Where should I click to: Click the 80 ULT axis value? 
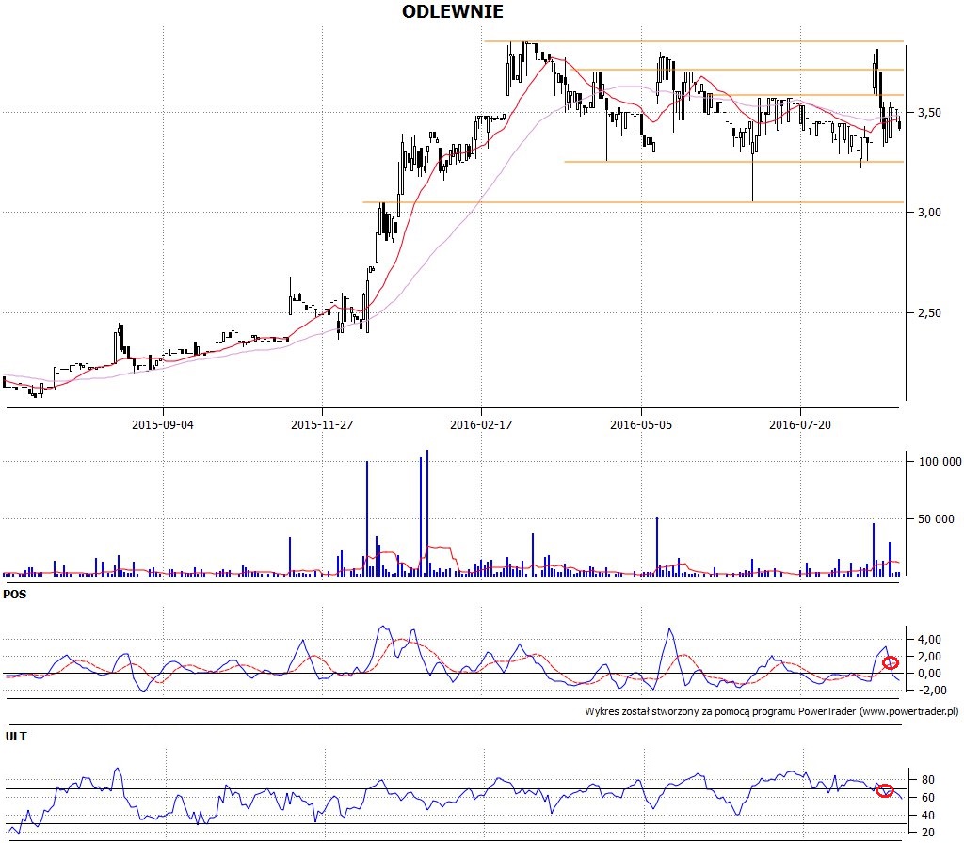click(x=928, y=780)
